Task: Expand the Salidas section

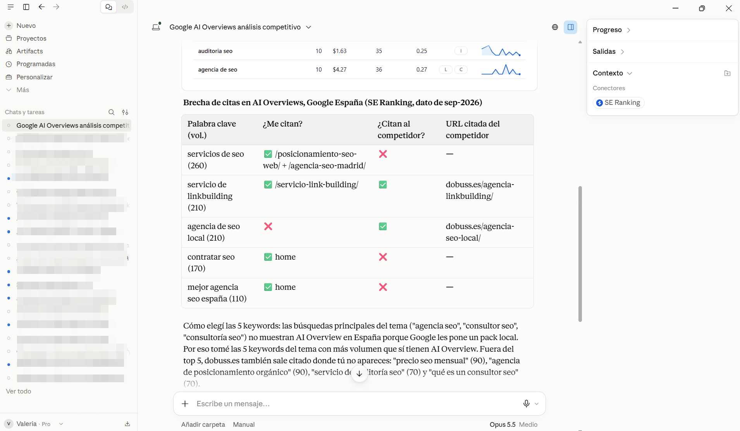Action: click(608, 51)
